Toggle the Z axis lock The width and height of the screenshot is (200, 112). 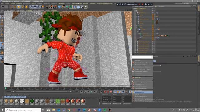coord(39,7)
